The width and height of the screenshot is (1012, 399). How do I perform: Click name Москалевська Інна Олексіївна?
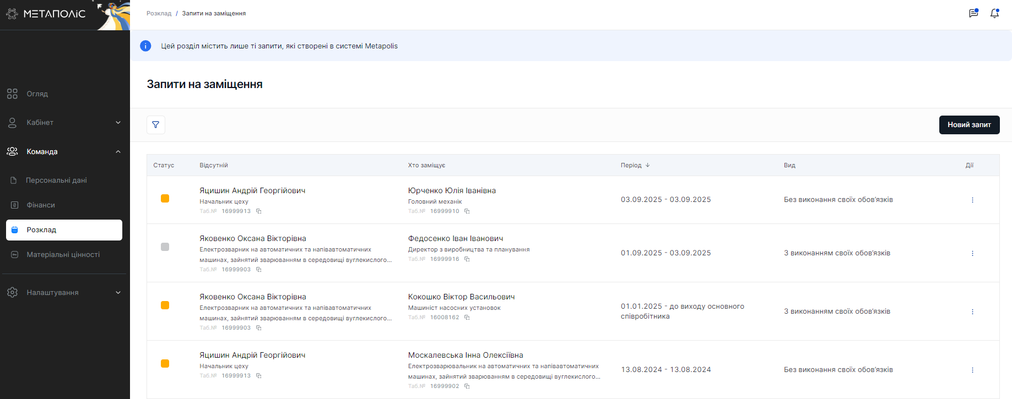point(466,355)
